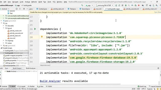This screenshot has height=90, width=161.
Task: Collapse the dependencies block fold marker
Action: click(x=39, y=29)
